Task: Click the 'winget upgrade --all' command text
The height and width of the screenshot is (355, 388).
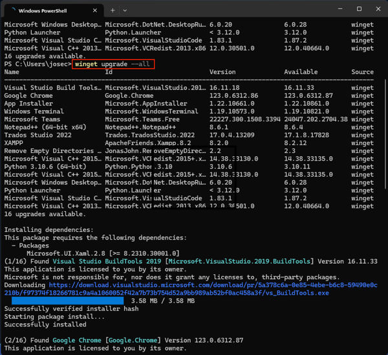Action: point(113,64)
